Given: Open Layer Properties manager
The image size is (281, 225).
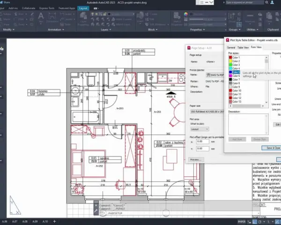Looking at the screenshot, I should (x=83, y=19).
